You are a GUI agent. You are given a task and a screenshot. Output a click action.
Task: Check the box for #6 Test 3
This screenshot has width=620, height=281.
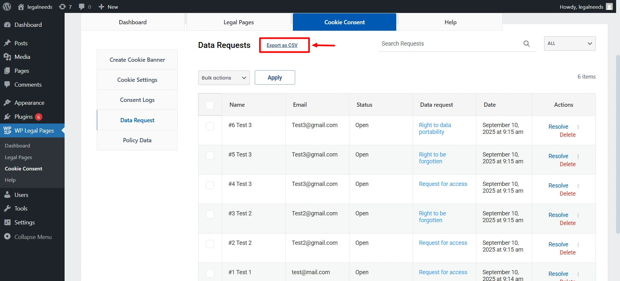tap(210, 126)
